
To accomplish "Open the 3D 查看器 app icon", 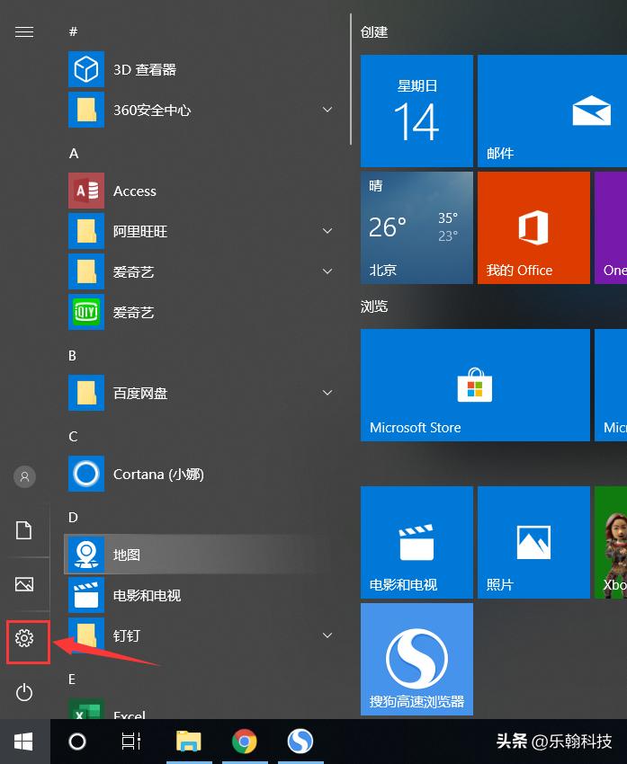I will click(86, 69).
